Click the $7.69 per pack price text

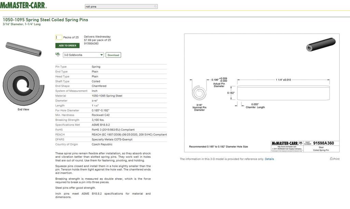97,40
